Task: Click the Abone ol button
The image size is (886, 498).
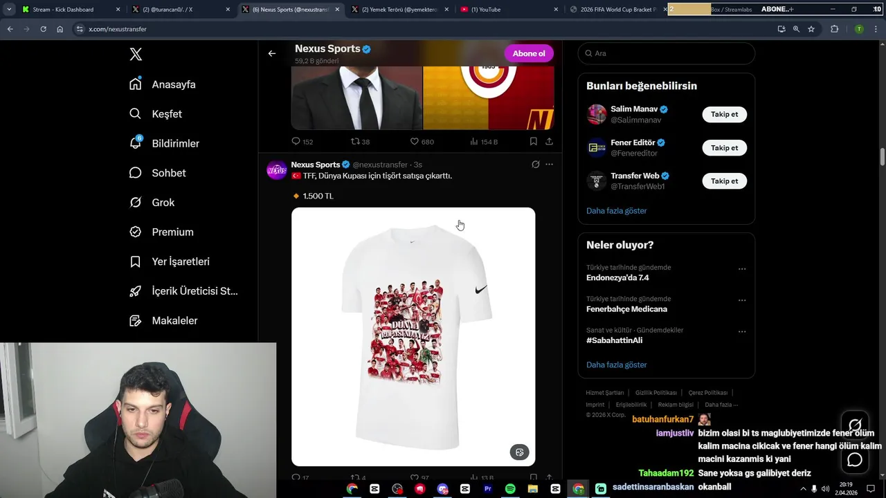Action: (529, 53)
